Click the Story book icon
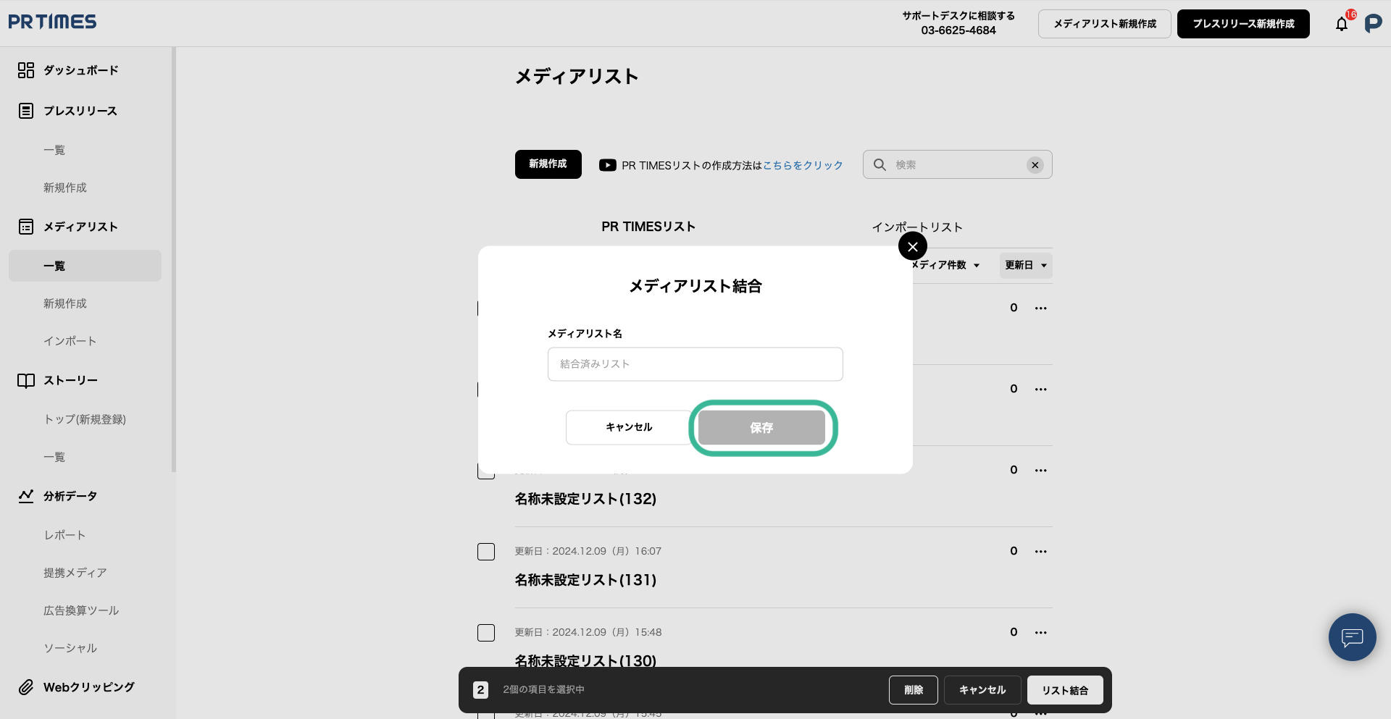This screenshot has width=1391, height=719. point(26,380)
